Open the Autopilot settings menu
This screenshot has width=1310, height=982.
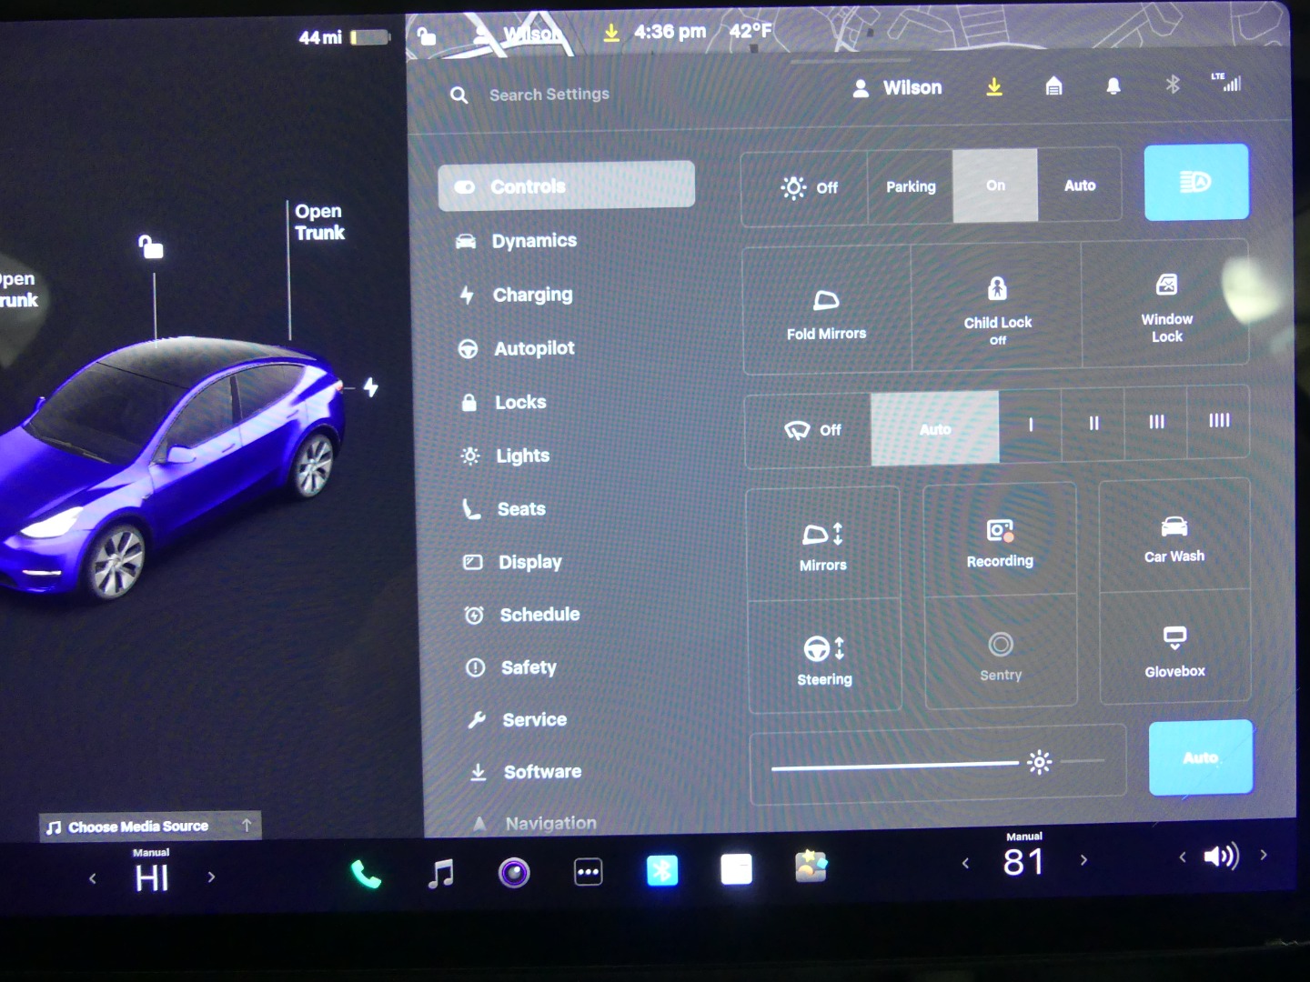tap(533, 348)
